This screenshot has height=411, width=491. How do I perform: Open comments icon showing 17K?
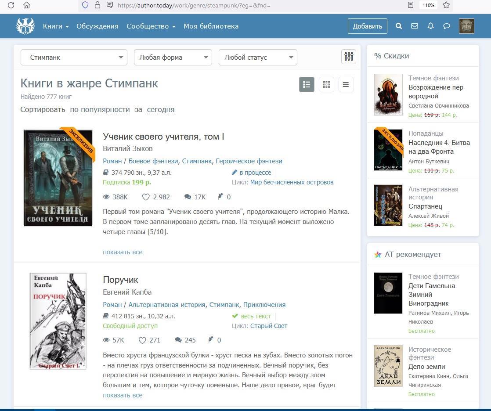pos(188,197)
